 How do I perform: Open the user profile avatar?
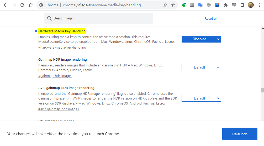(x=251, y=5)
